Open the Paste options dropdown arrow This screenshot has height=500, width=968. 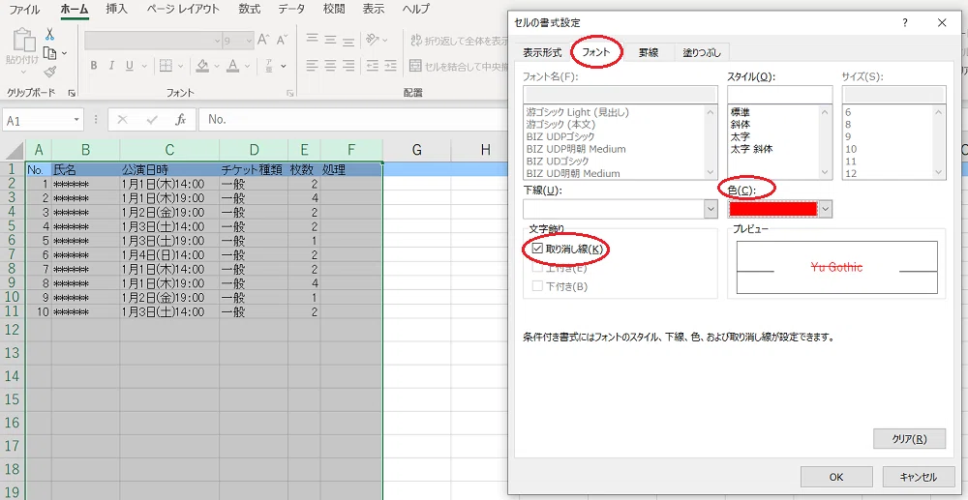pos(23,72)
